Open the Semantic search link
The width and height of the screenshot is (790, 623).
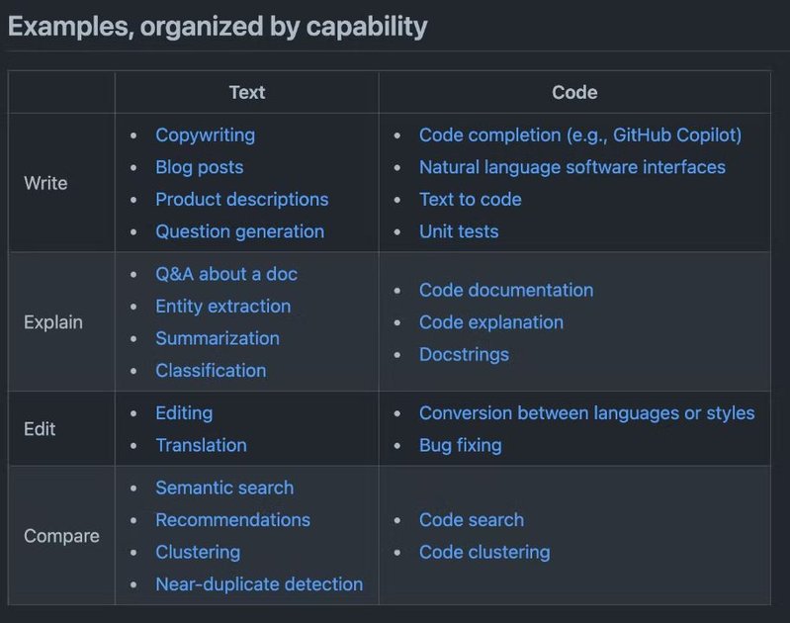[x=223, y=488]
